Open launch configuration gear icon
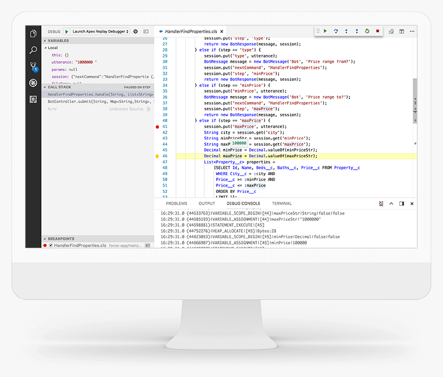The width and height of the screenshot is (443, 377). point(136,32)
